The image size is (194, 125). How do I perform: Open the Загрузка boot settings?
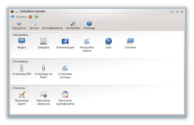(x=43, y=43)
